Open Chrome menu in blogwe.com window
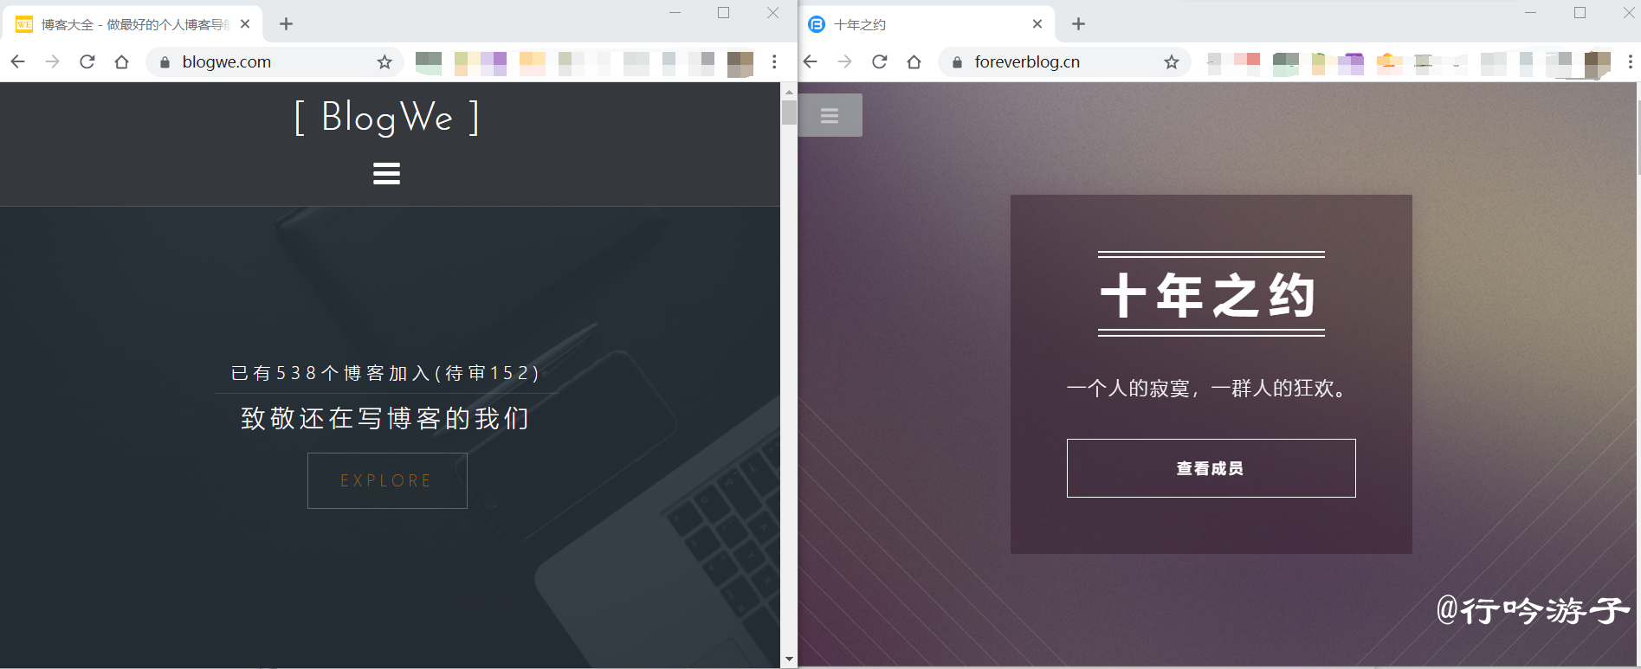Viewport: 1641px width, 669px height. (774, 61)
